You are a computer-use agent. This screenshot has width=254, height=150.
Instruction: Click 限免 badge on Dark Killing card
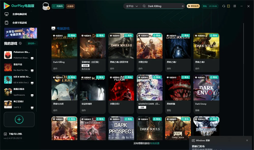tap(72, 35)
